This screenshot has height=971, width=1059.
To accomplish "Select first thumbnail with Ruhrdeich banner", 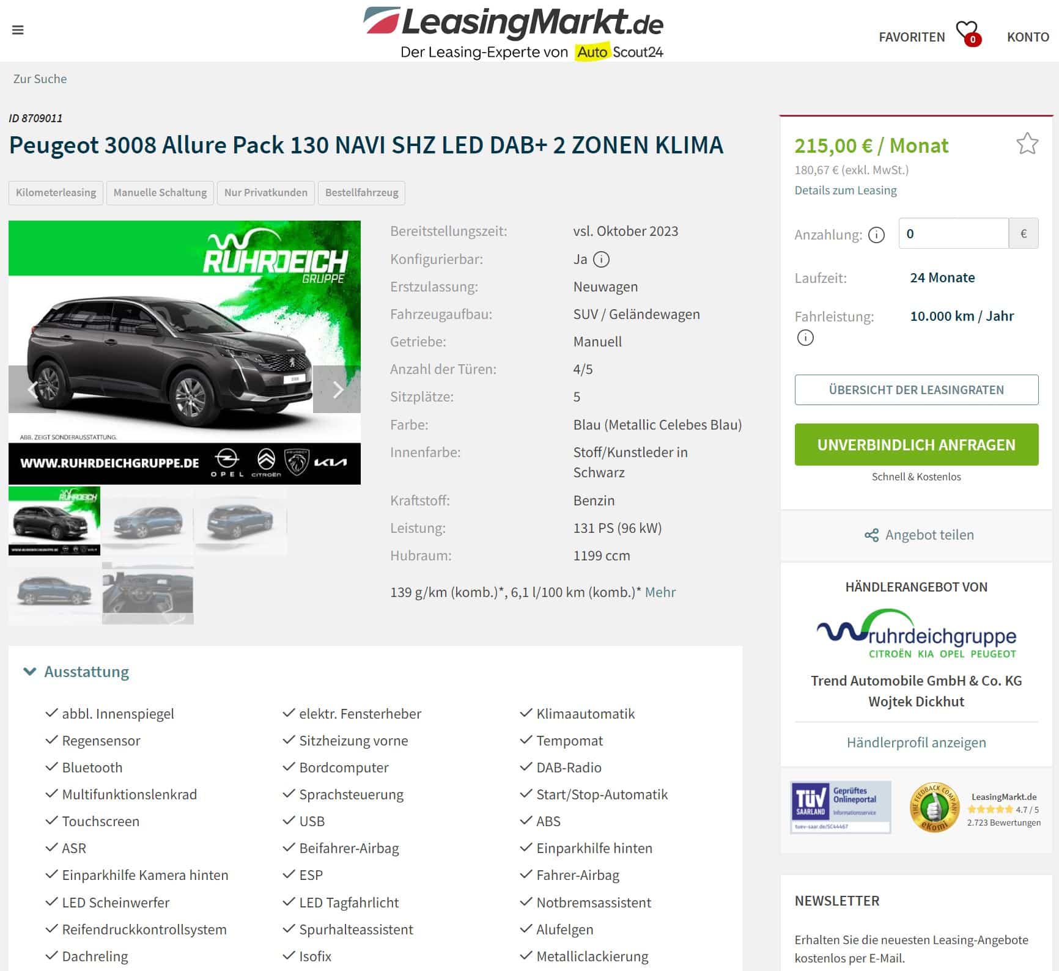I will click(x=54, y=521).
